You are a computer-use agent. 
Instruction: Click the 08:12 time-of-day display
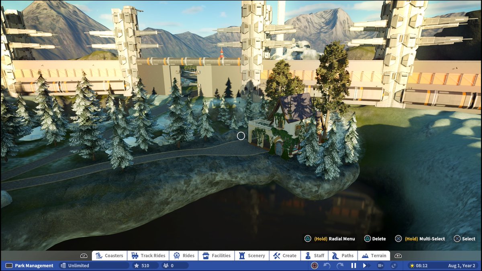pos(419,265)
